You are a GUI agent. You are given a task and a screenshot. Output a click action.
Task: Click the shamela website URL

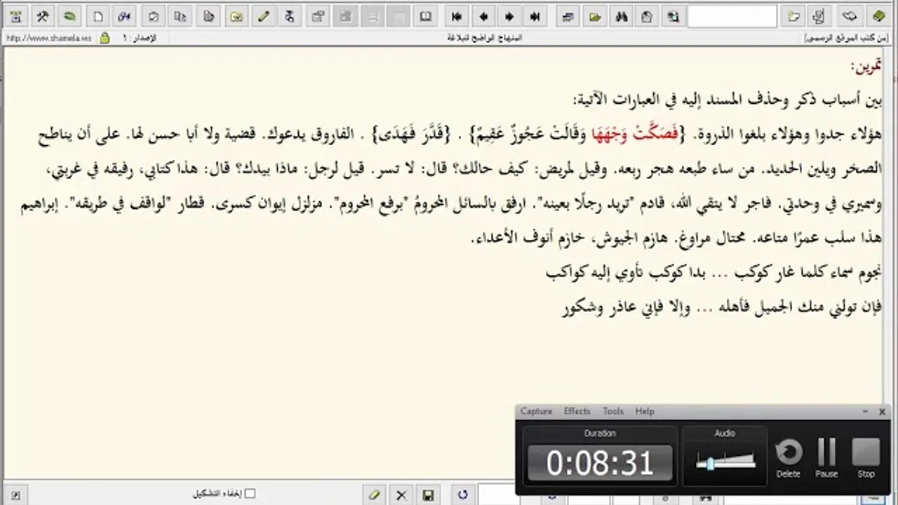point(49,38)
